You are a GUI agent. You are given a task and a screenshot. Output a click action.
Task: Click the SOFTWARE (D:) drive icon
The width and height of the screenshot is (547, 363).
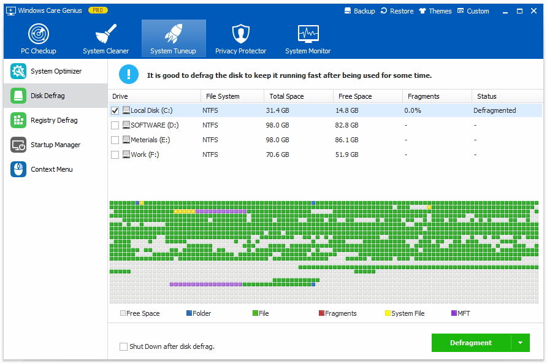[x=126, y=125]
